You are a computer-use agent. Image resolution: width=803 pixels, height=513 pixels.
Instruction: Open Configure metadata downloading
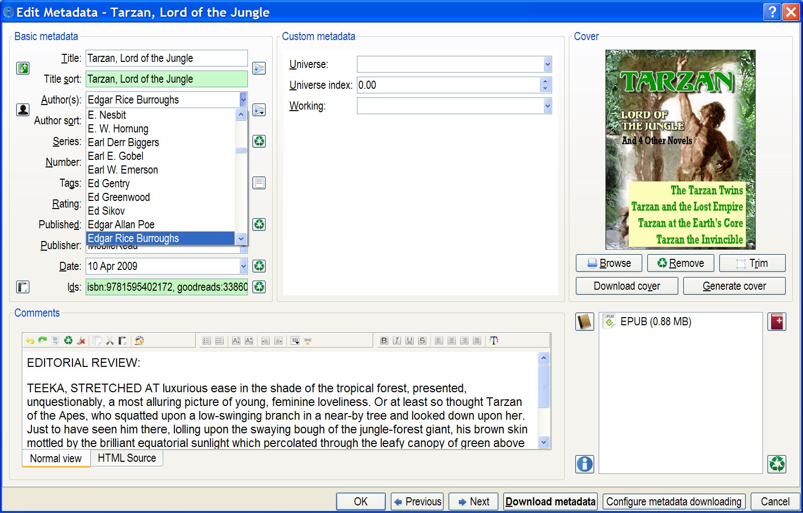click(674, 502)
